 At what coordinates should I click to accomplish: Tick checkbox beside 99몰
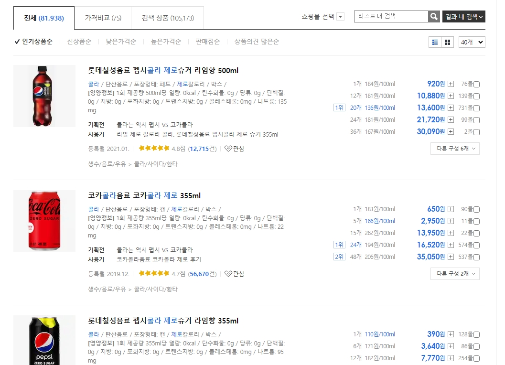tap(477, 120)
